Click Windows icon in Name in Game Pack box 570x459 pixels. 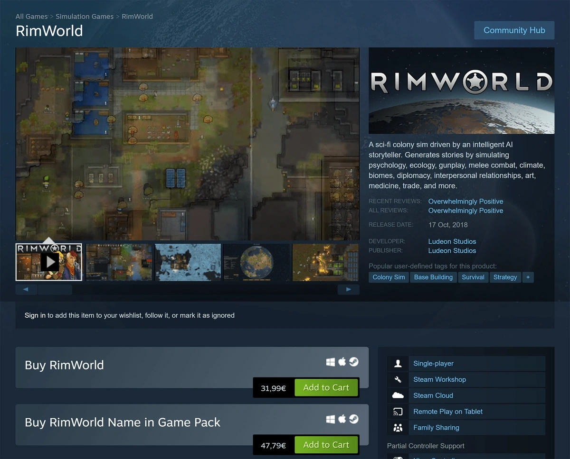click(331, 419)
